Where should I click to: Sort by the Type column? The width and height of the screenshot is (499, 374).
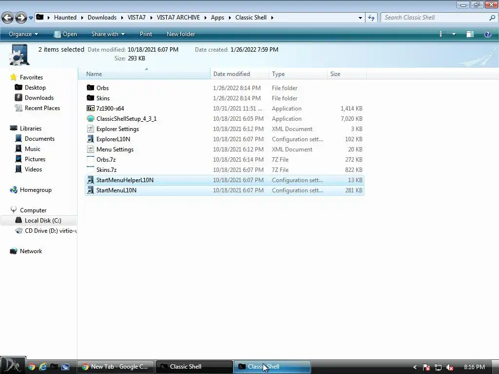tap(298, 74)
